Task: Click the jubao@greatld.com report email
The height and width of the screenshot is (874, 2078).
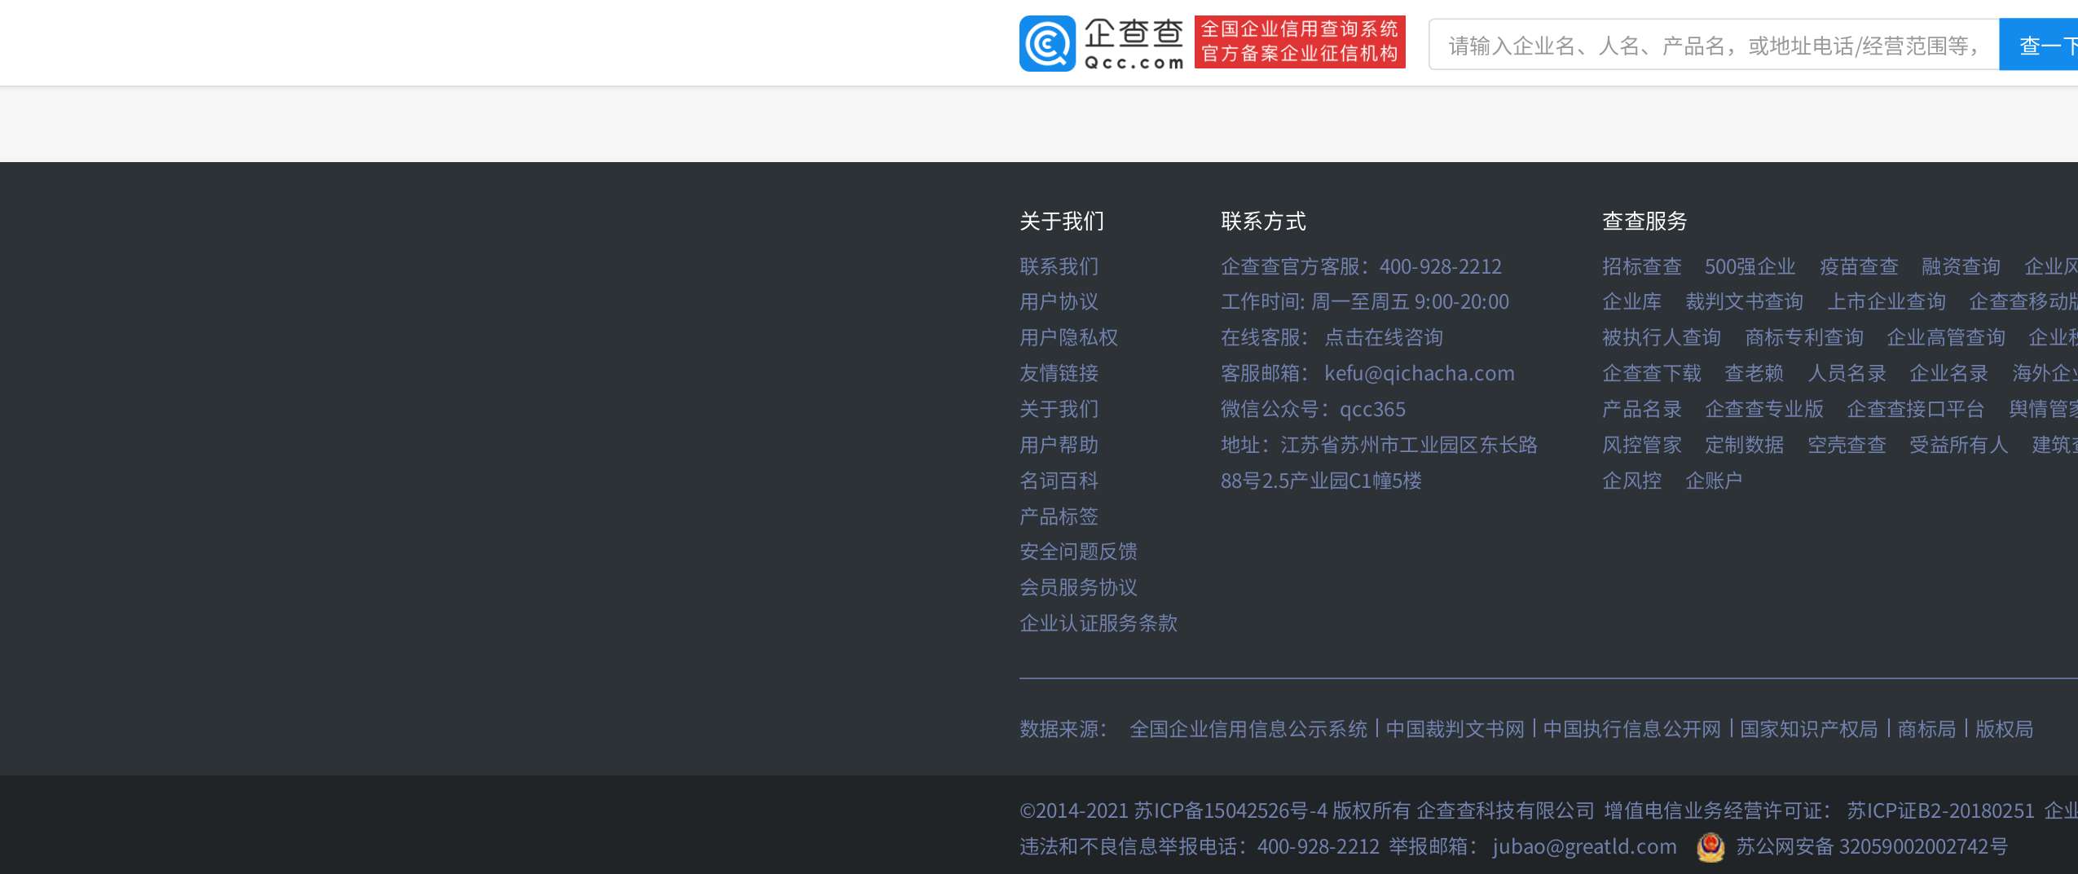Action: (x=1585, y=847)
